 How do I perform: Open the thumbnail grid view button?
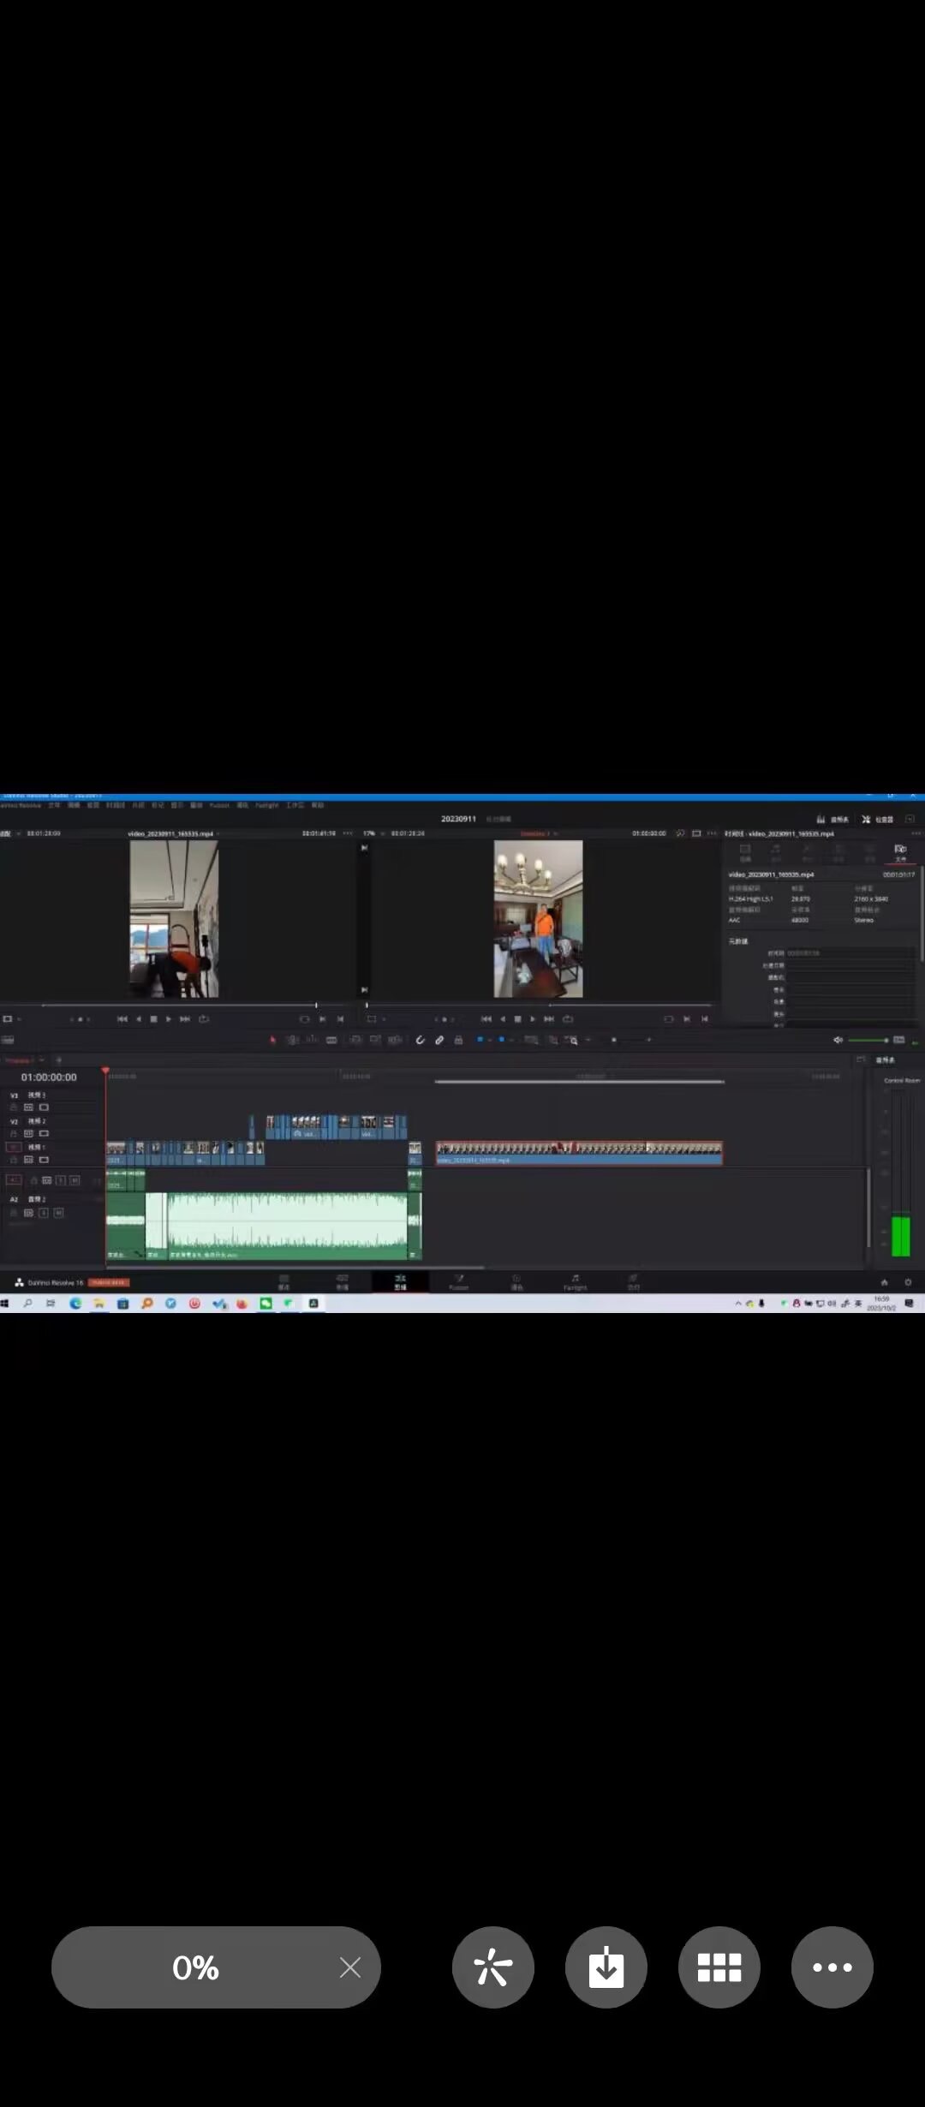(x=719, y=1967)
